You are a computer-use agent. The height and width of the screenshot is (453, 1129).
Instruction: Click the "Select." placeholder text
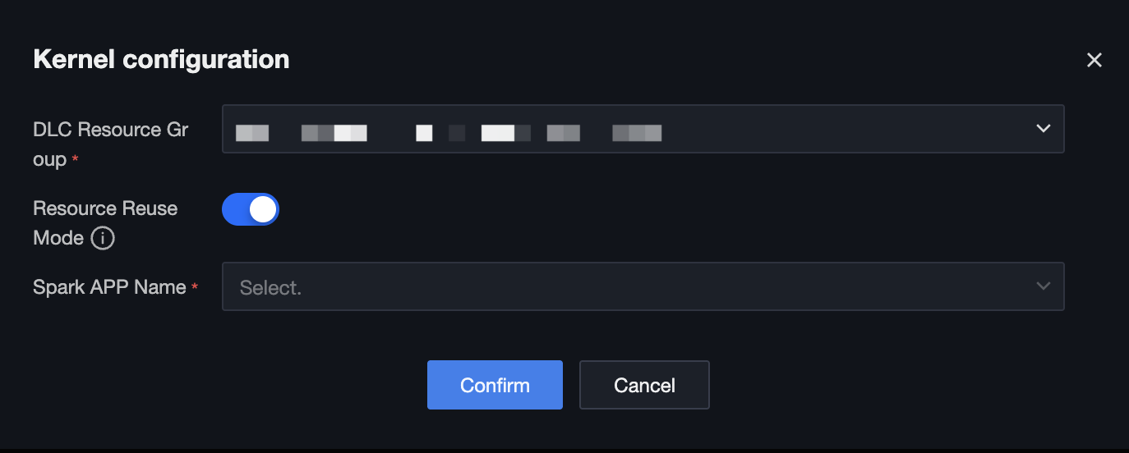(x=270, y=288)
